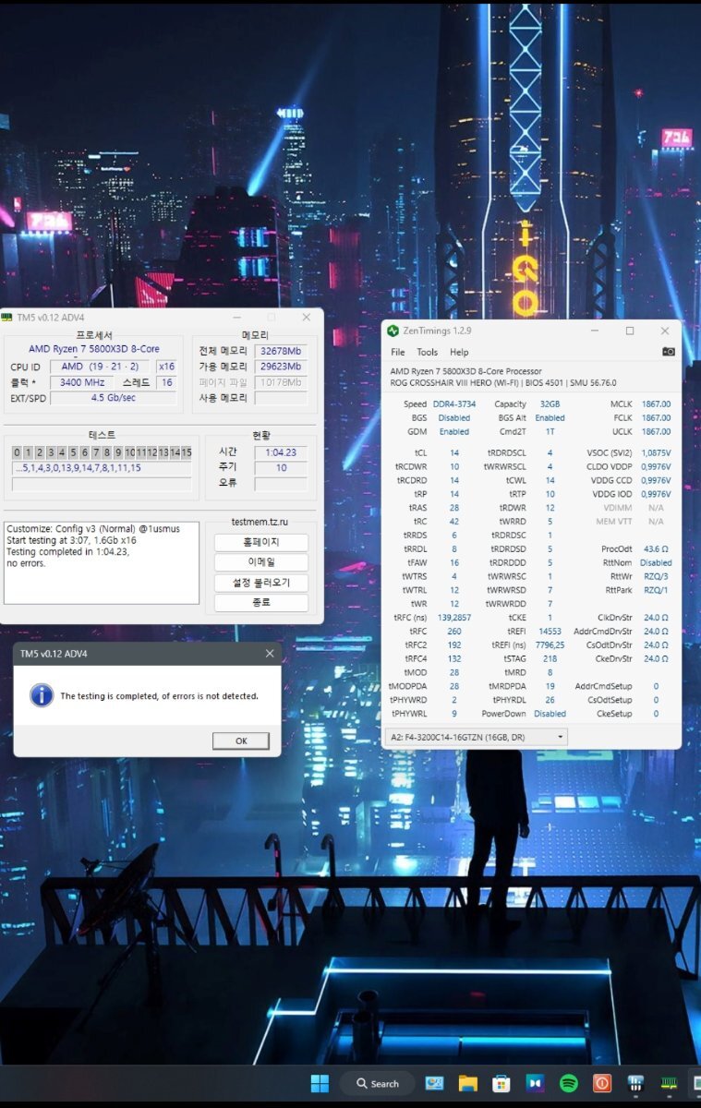Close the TM5 main window

(307, 318)
